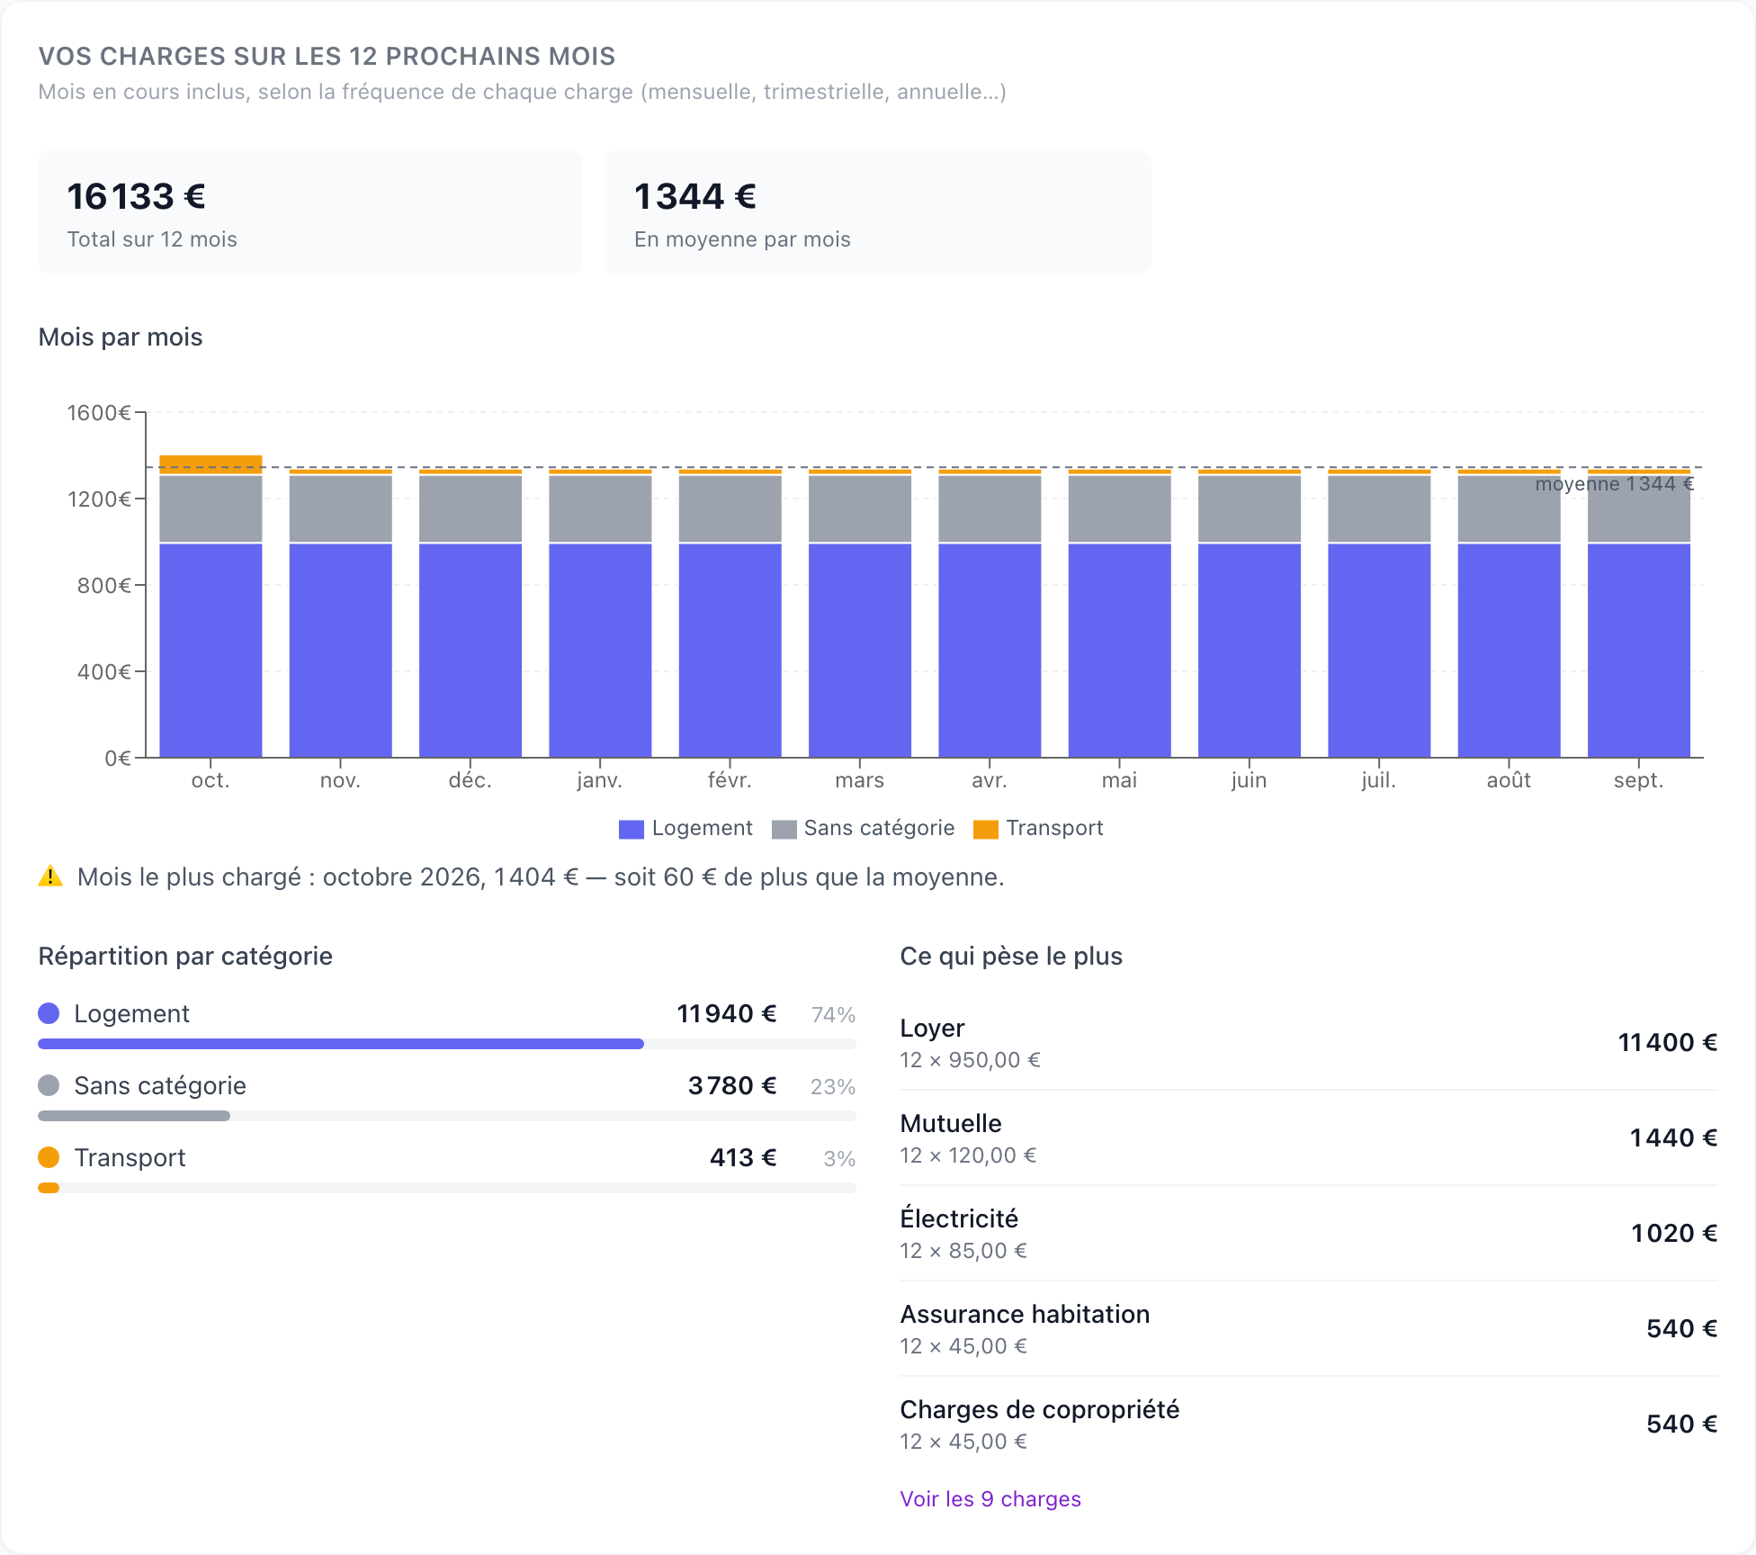This screenshot has height=1555, width=1756.
Task: Toggle the Logement legend swatch in chart
Action: [632, 829]
